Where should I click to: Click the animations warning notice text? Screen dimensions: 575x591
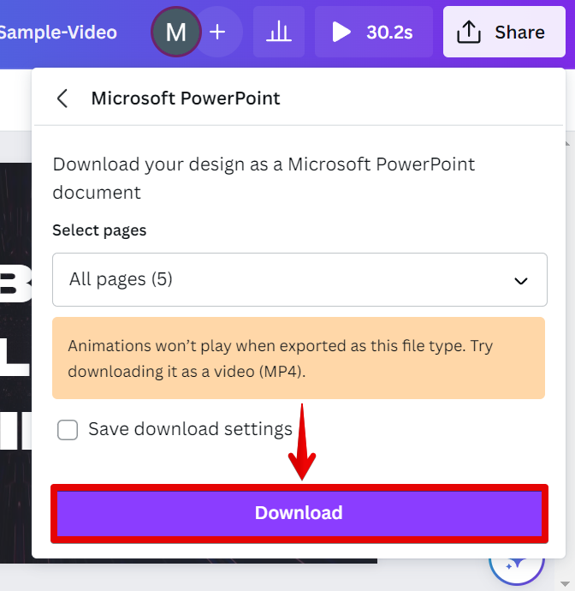[280, 358]
